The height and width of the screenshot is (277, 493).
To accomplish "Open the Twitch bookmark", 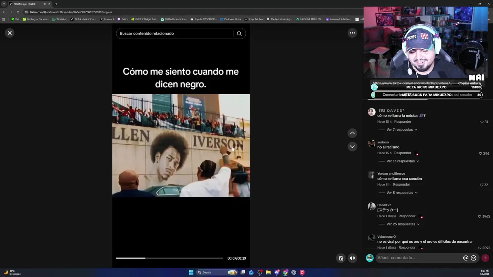I will tap(123, 19).
